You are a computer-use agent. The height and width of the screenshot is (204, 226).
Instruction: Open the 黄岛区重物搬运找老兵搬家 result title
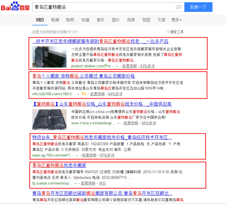point(59,165)
